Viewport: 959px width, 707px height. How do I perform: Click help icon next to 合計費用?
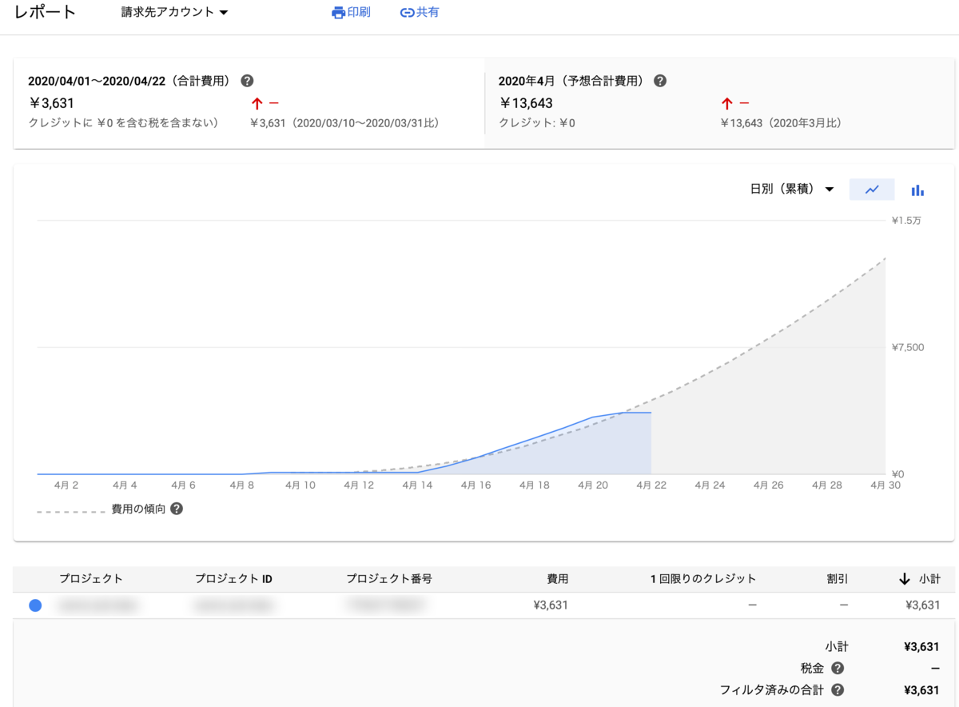pyautogui.click(x=247, y=81)
